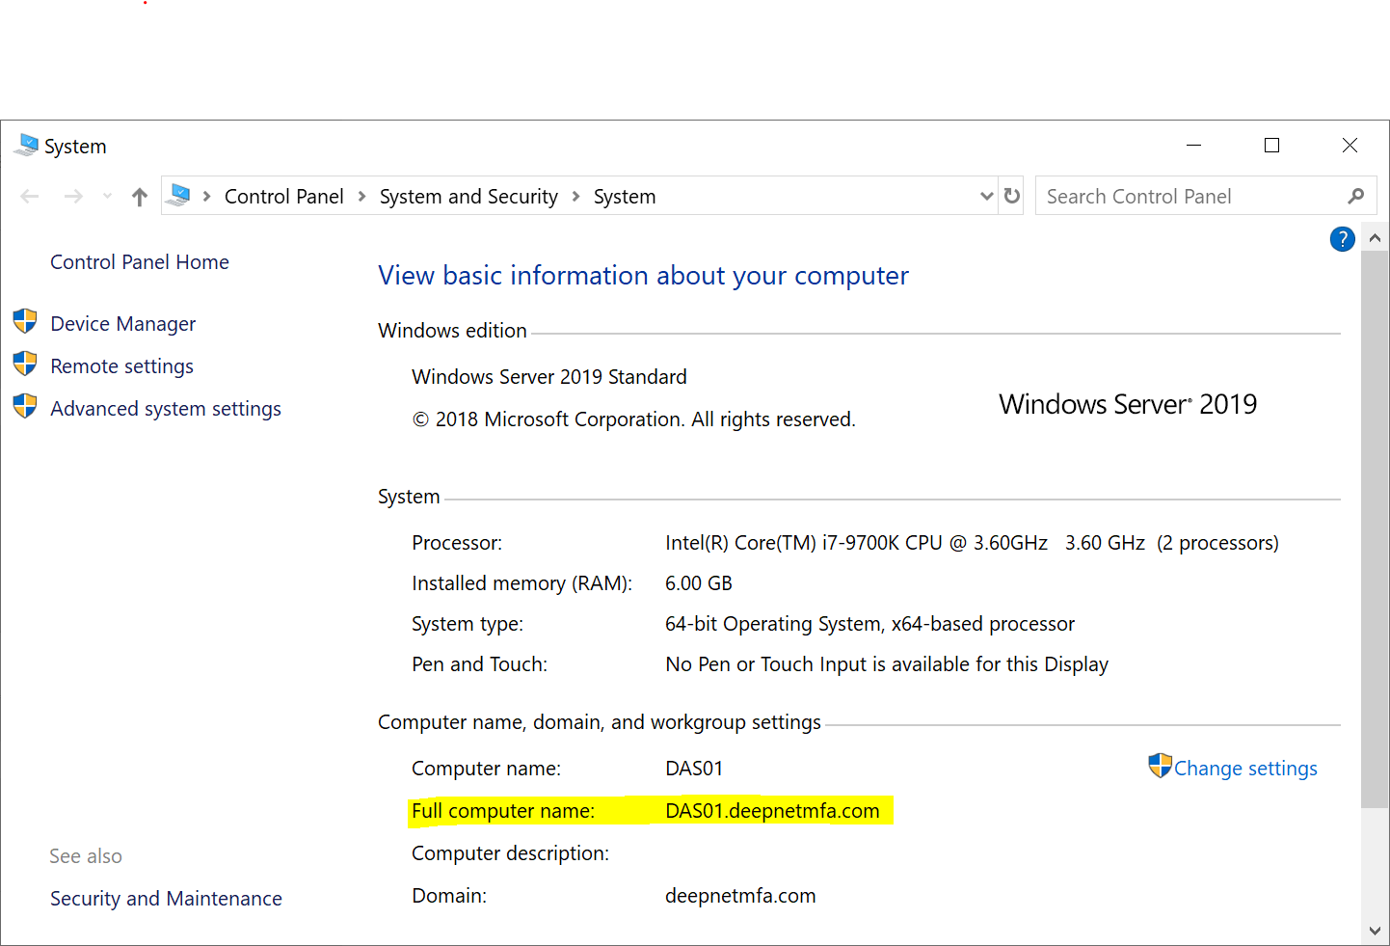This screenshot has height=946, width=1390.
Task: Click the search magnifier icon
Action: 1356,196
